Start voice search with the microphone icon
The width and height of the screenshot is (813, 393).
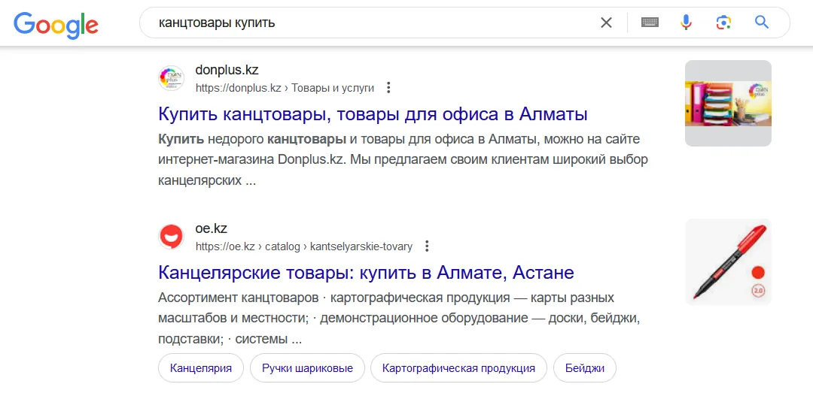click(x=686, y=23)
